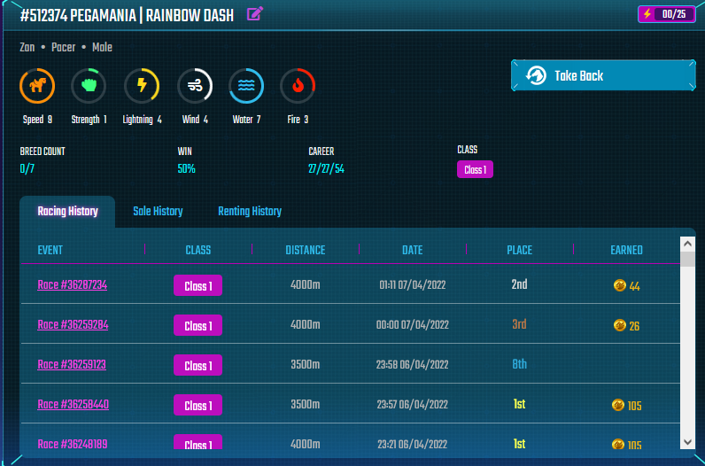The height and width of the screenshot is (466, 705).
Task: Click the coin icon beside 44 earned
Action: click(x=620, y=285)
